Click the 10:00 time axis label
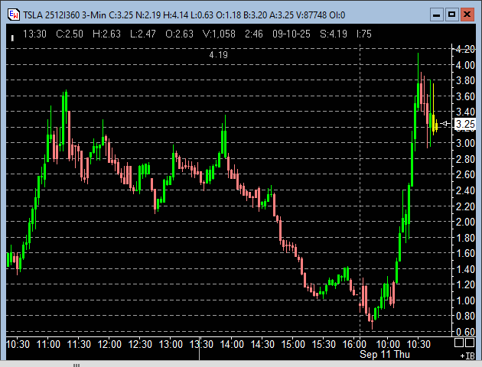The image size is (482, 367). pos(388,344)
